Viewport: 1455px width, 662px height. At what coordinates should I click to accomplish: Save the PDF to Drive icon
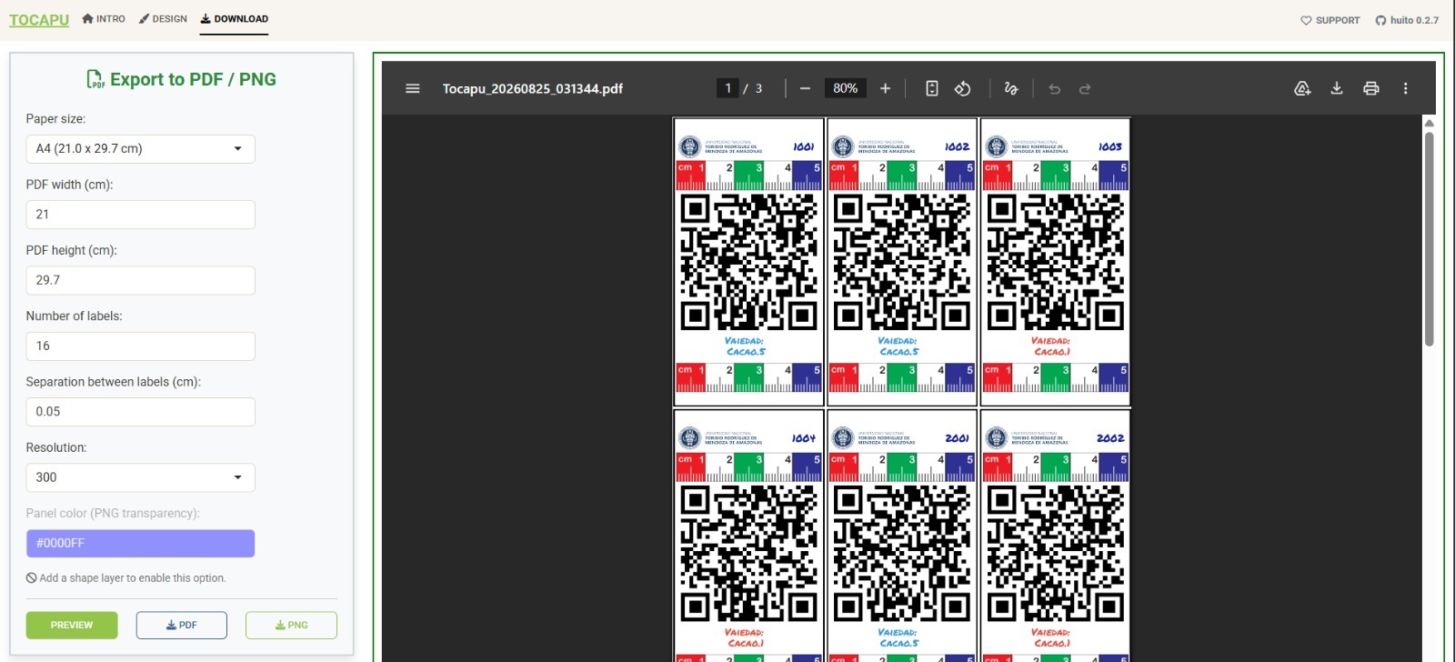pos(1302,88)
